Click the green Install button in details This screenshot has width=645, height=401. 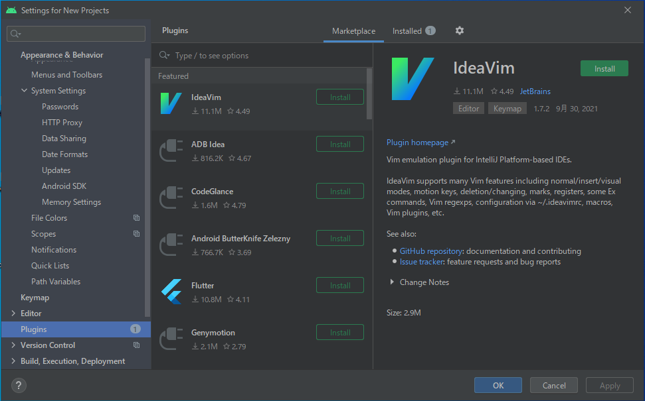(604, 68)
